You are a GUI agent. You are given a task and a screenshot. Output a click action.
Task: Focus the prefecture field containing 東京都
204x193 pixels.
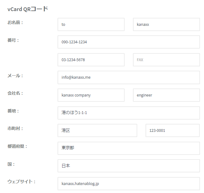[x=129, y=148]
